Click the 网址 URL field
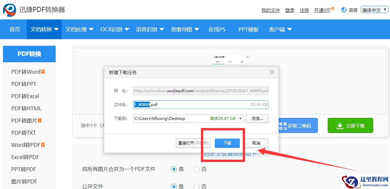 201,91
